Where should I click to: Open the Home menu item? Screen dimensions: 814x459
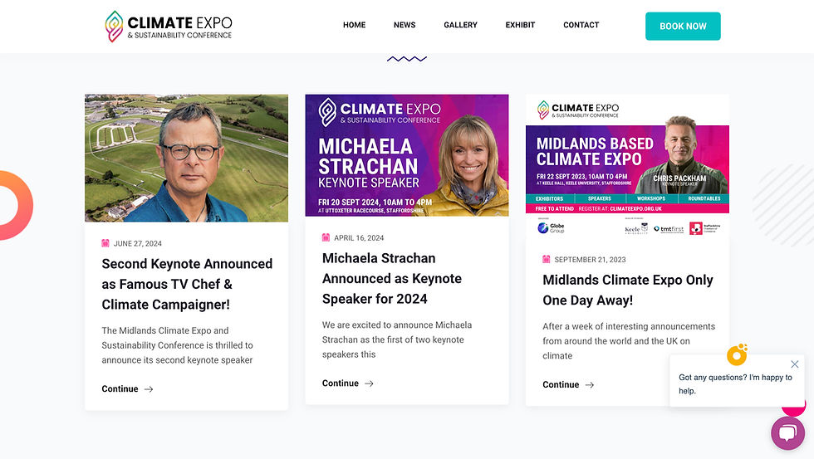[354, 25]
